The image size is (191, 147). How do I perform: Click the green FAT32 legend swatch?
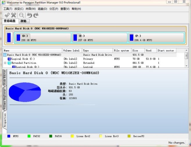pyautogui.click(x=29, y=136)
